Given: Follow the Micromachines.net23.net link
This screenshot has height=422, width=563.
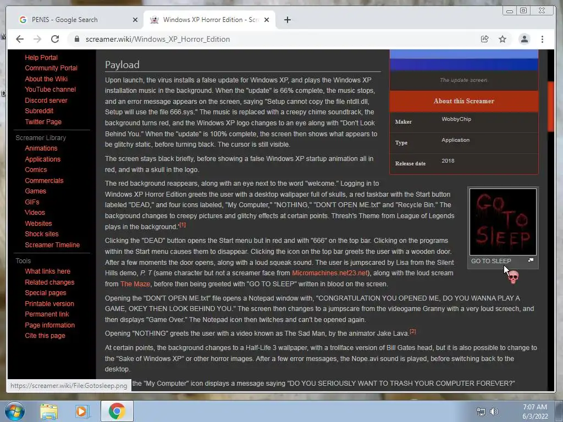Looking at the screenshot, I should 330,273.
